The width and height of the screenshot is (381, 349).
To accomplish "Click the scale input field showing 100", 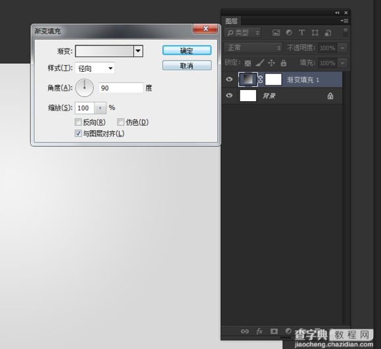I will 85,108.
